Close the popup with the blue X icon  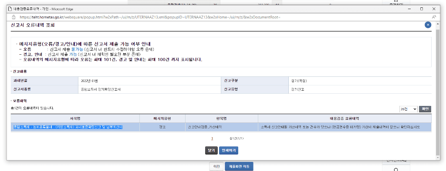click(x=428, y=25)
